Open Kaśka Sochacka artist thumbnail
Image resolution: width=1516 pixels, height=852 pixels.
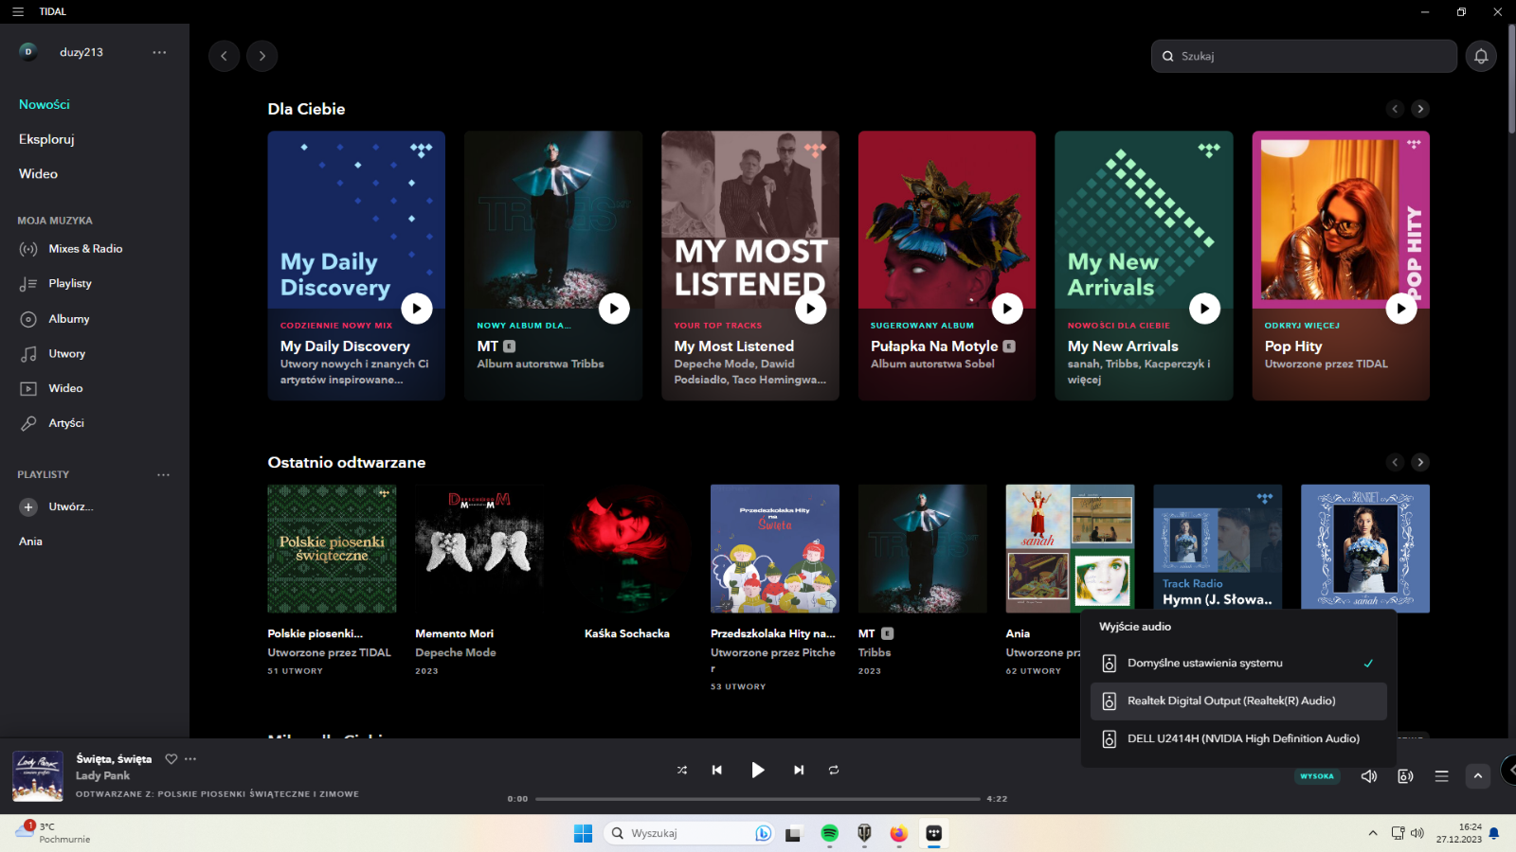pos(627,549)
